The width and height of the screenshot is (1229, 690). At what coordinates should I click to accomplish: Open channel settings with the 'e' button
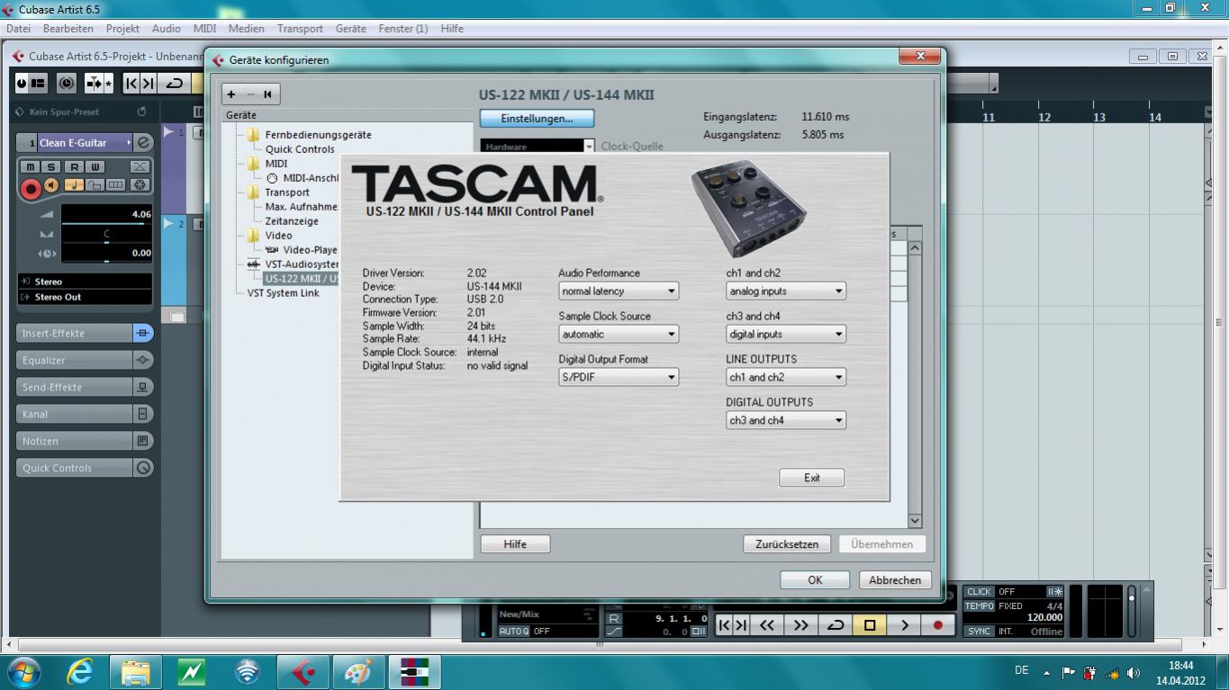tap(142, 142)
